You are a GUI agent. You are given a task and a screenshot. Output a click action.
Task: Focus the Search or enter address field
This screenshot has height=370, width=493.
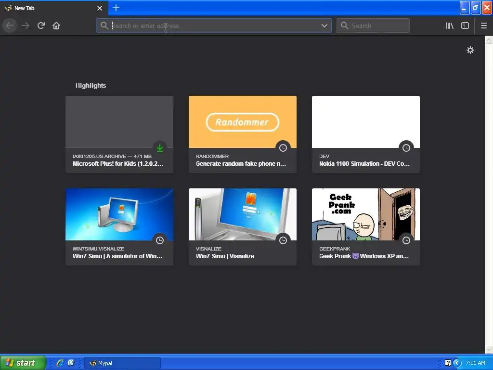pos(214,26)
